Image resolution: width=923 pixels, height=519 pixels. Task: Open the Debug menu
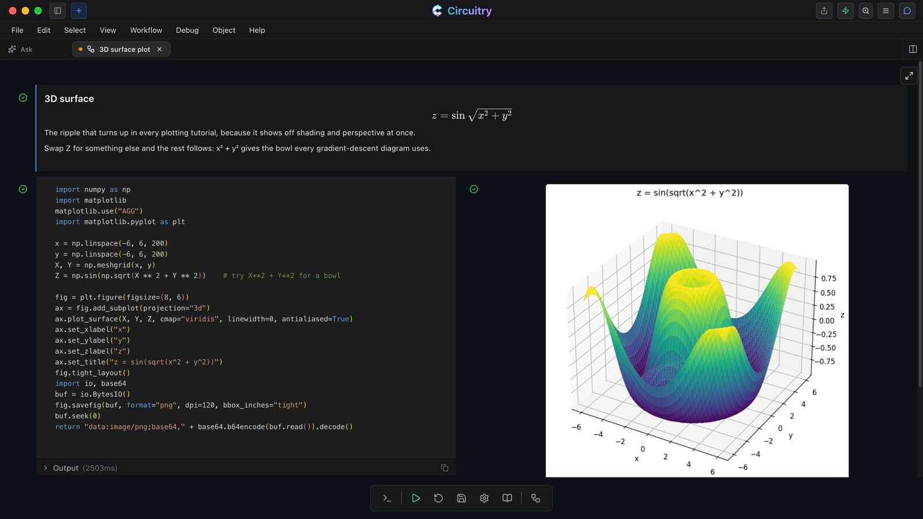point(187,30)
